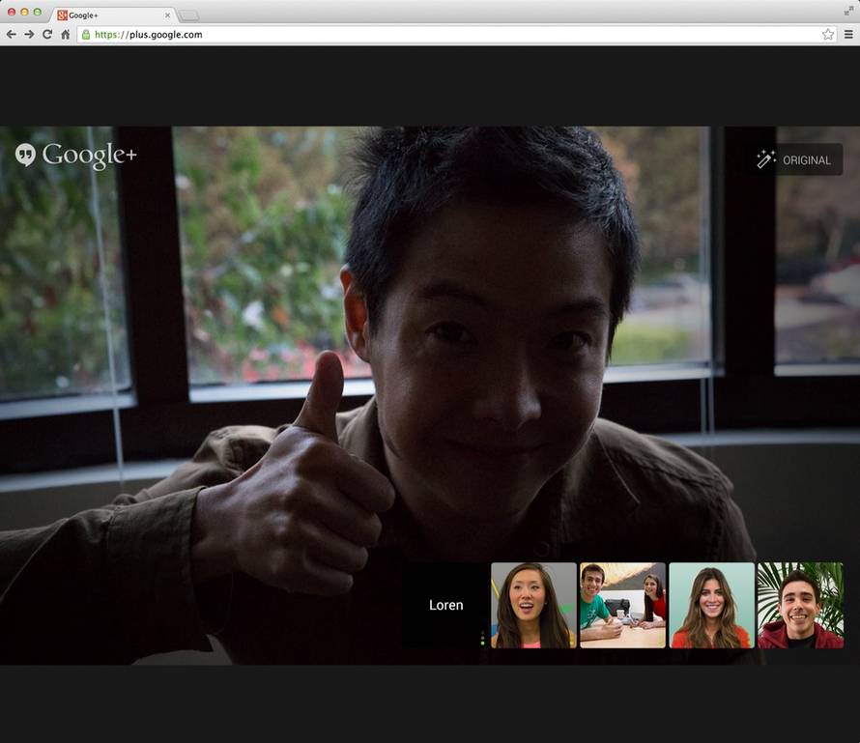Viewport: 860px width, 743px height.
Task: Enter fullscreen using the top-right arrows icon
Action: (848, 10)
